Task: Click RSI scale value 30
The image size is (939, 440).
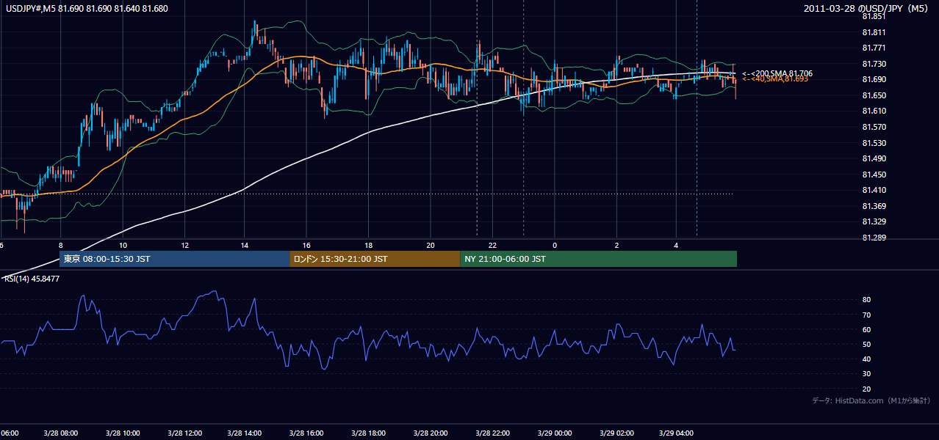Action: point(867,374)
